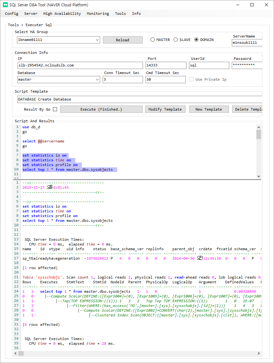Click the 'StmtText' column header in results
Image resolution: width=274 pixels, height=363 pixels.
coord(75,282)
